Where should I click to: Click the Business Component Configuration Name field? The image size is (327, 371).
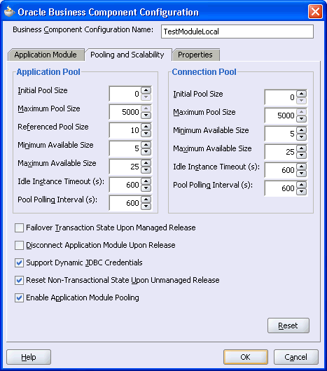tap(237, 31)
